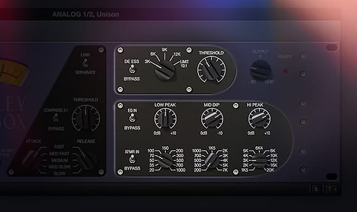Click the Low Peak gain knob
Image resolution: width=357 pixels, height=212 pixels.
[165, 119]
